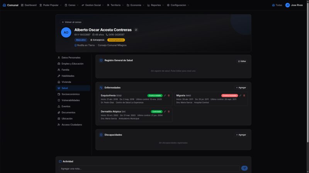
Task: Add a new disease with Agregar in Enfermedades
Action: pyautogui.click(x=241, y=88)
